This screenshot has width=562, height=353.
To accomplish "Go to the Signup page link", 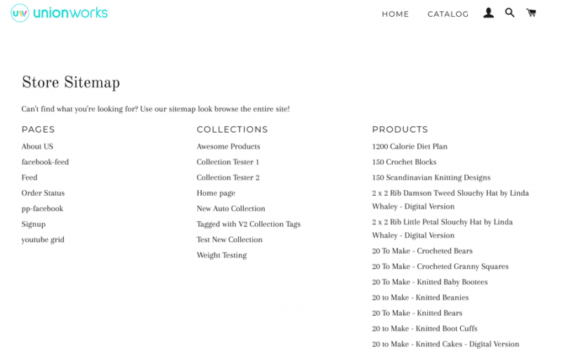I will tap(33, 224).
